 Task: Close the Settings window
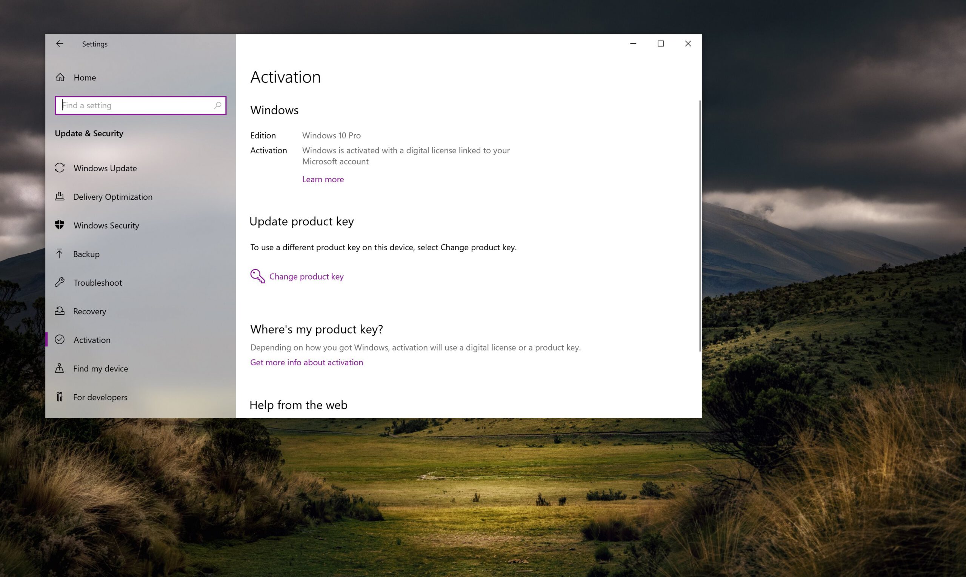688,43
